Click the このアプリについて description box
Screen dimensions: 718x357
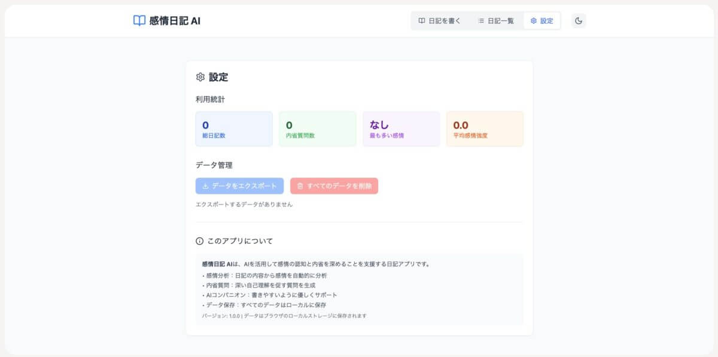point(359,289)
